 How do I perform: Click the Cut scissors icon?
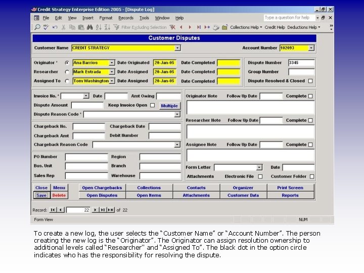[x=63, y=27]
